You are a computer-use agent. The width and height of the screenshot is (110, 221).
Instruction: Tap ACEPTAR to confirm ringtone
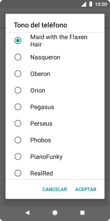pyautogui.click(x=86, y=189)
